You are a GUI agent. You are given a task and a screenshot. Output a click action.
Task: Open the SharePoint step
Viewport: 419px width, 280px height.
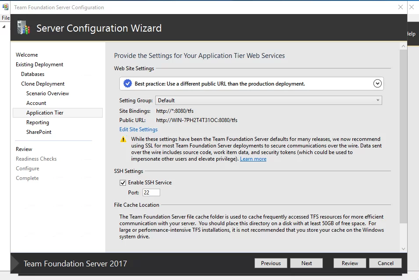[x=39, y=132]
